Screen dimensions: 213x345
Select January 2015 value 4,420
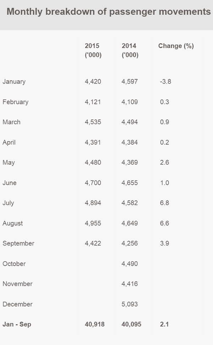[x=93, y=82]
